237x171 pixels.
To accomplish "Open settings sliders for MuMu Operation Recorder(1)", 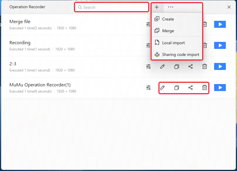I will click(148, 88).
